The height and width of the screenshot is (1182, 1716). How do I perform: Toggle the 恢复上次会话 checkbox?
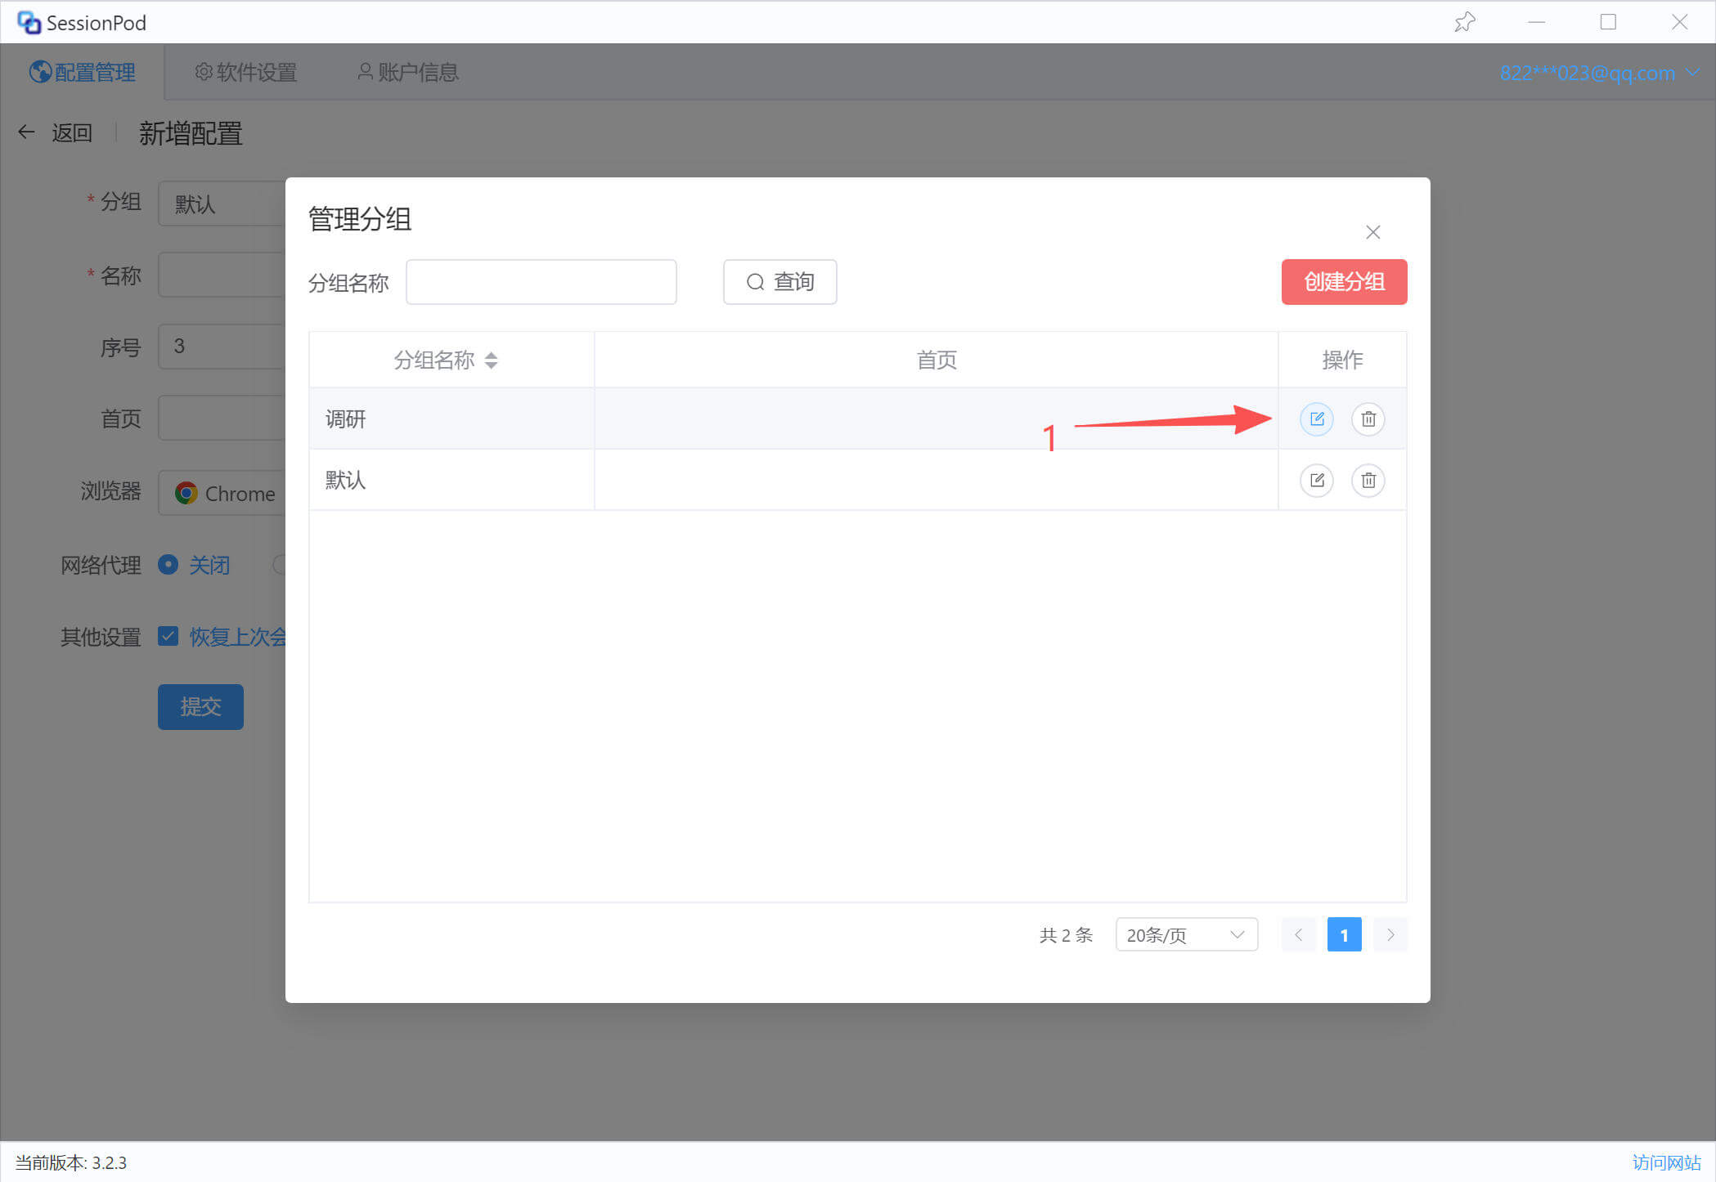168,636
